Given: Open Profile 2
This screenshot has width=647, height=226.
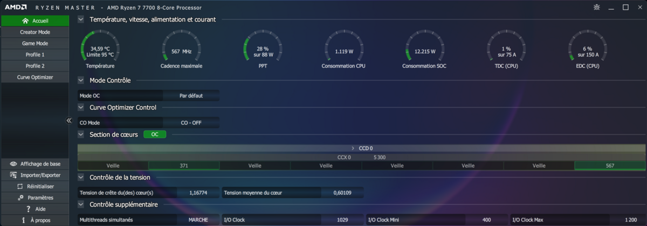Looking at the screenshot, I should click(35, 66).
